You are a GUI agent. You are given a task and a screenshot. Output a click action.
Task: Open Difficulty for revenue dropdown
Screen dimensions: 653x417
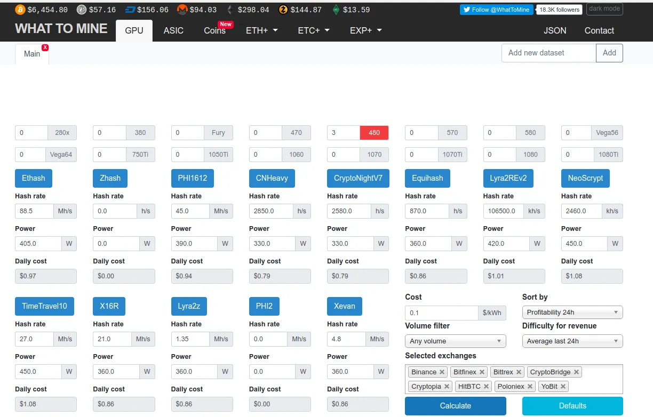pyautogui.click(x=572, y=341)
